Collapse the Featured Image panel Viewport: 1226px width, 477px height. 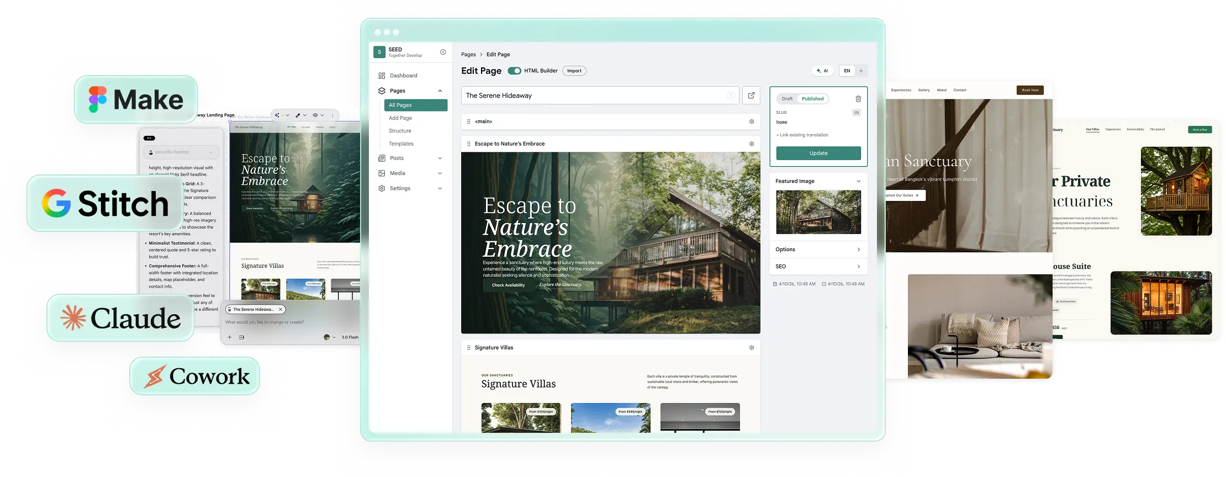859,181
